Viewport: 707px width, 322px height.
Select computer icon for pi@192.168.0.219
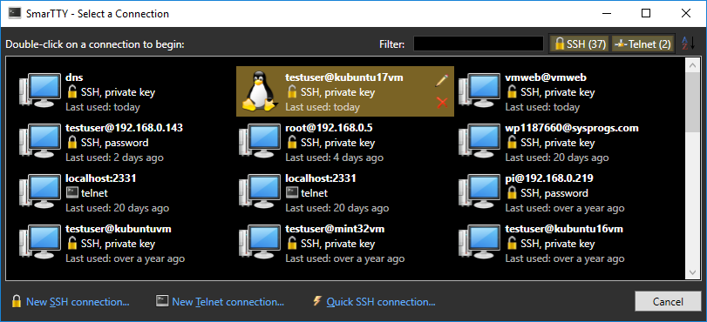coord(479,191)
